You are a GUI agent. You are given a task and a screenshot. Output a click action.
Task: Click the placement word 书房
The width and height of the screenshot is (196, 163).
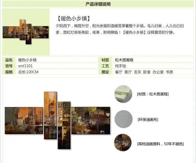tap(169, 72)
